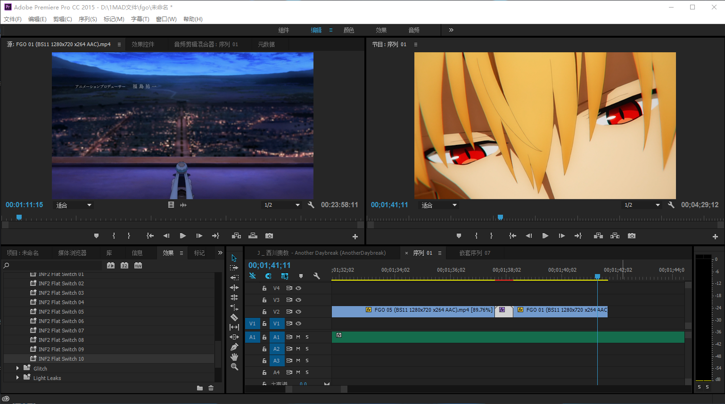The width and height of the screenshot is (725, 404).
Task: Export frame from Program monitor
Action: [632, 235]
